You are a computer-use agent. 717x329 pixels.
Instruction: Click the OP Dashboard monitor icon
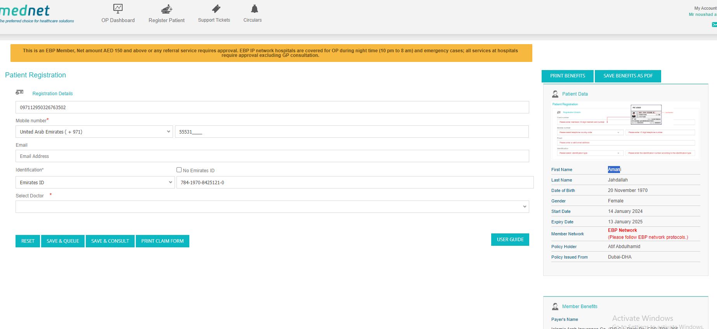[118, 9]
